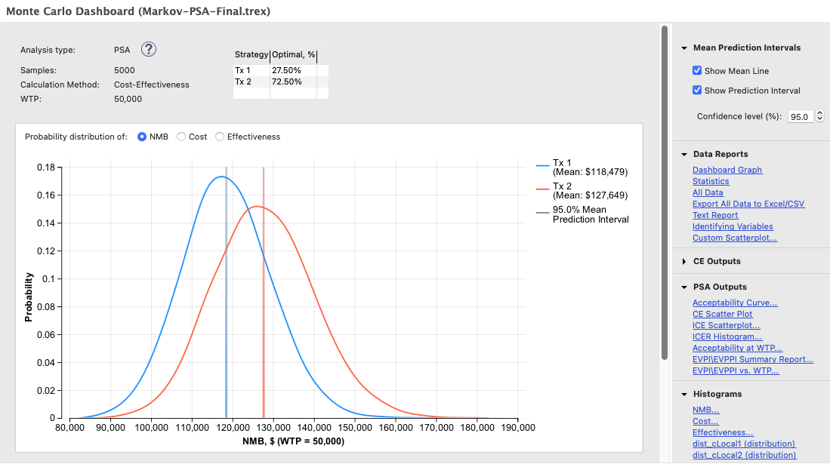Select the Effectiveness radio button
The image size is (830, 464).
[220, 137]
